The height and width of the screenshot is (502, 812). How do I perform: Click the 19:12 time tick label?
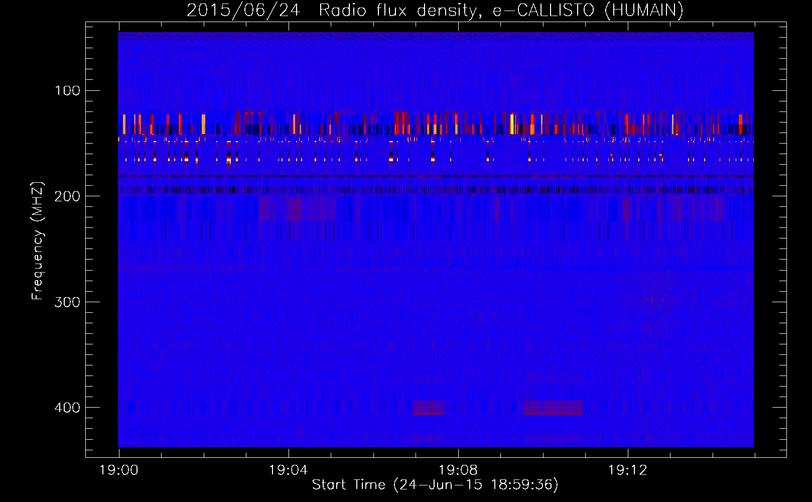tap(628, 470)
